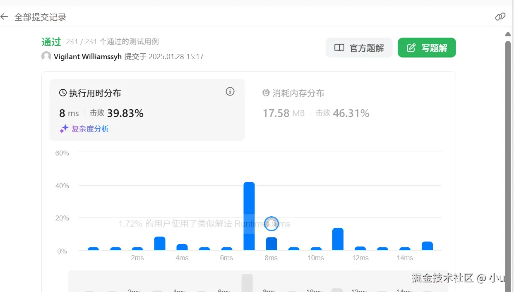
Task: Click the last bar after 14ms
Action: (427, 246)
